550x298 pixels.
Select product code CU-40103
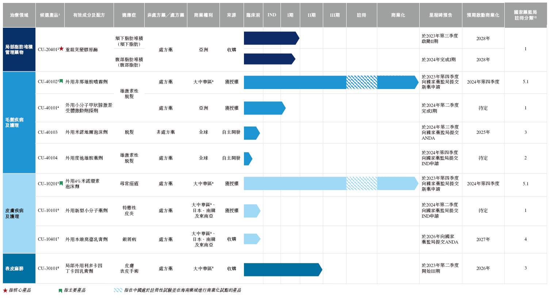[x=48, y=132]
